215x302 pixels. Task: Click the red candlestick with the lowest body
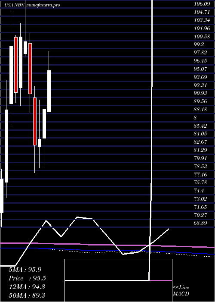[x=35, y=121]
